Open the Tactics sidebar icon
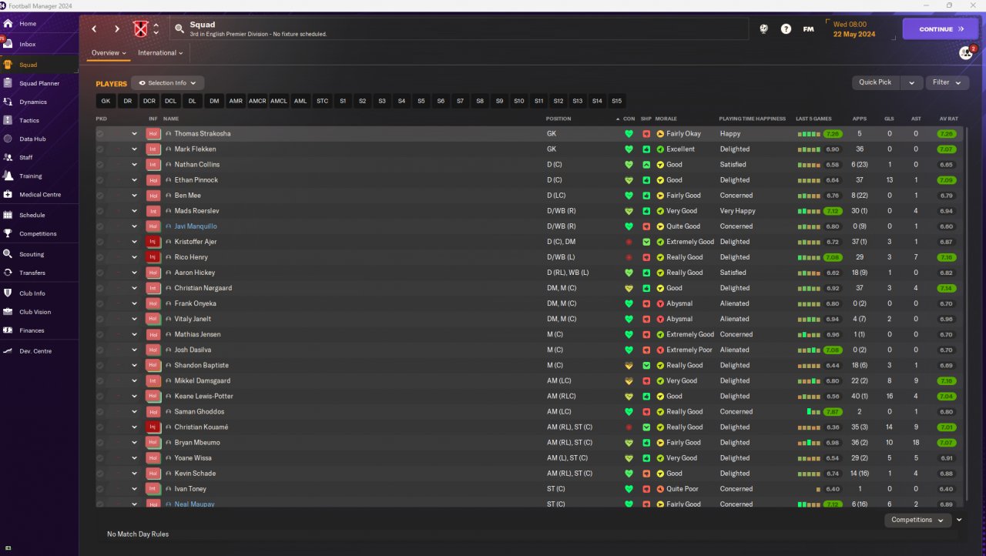 tap(8, 120)
